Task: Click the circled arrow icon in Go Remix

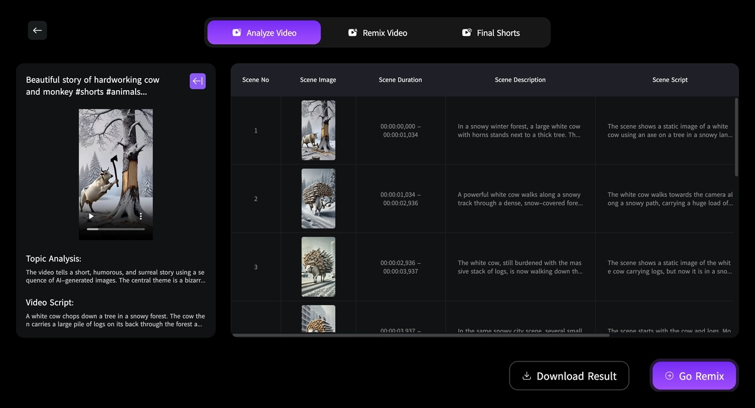Action: pyautogui.click(x=669, y=376)
